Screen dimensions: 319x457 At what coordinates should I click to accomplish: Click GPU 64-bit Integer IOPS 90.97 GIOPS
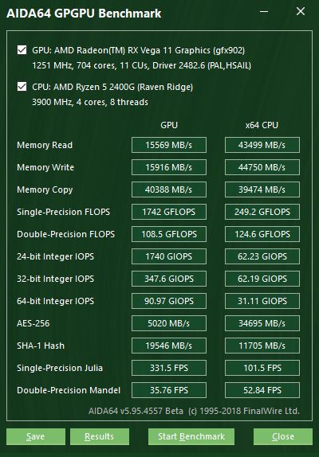pos(169,301)
